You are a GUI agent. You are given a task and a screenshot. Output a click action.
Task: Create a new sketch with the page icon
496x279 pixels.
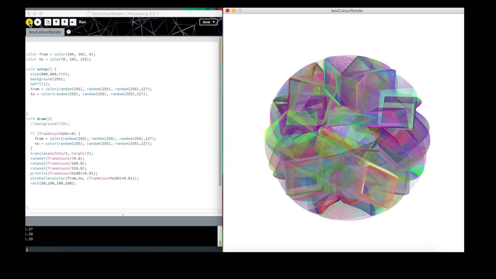point(48,22)
